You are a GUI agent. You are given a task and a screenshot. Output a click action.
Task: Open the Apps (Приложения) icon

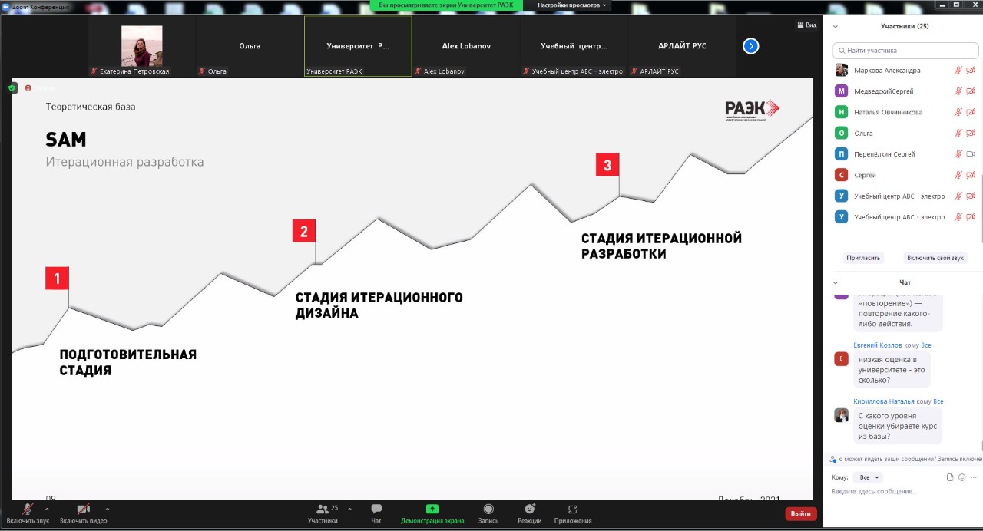point(572,510)
